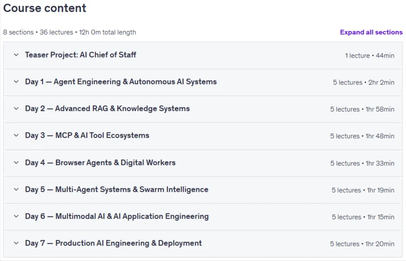Click the chevron beside Day 2

[16, 109]
